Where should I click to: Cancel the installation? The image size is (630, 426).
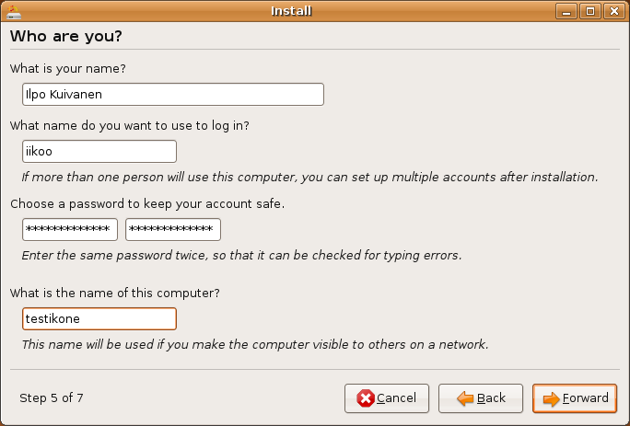pyautogui.click(x=387, y=398)
